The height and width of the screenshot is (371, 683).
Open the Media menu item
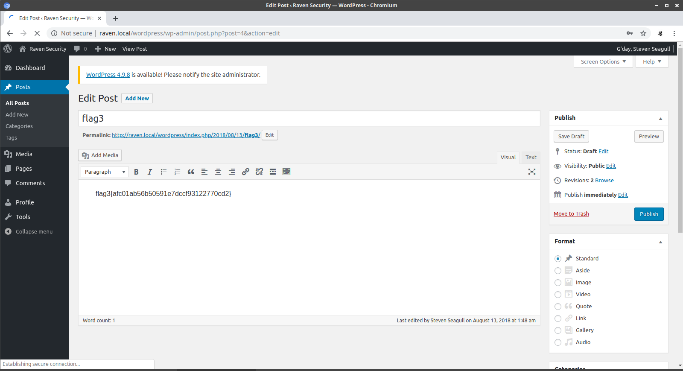tap(34, 154)
